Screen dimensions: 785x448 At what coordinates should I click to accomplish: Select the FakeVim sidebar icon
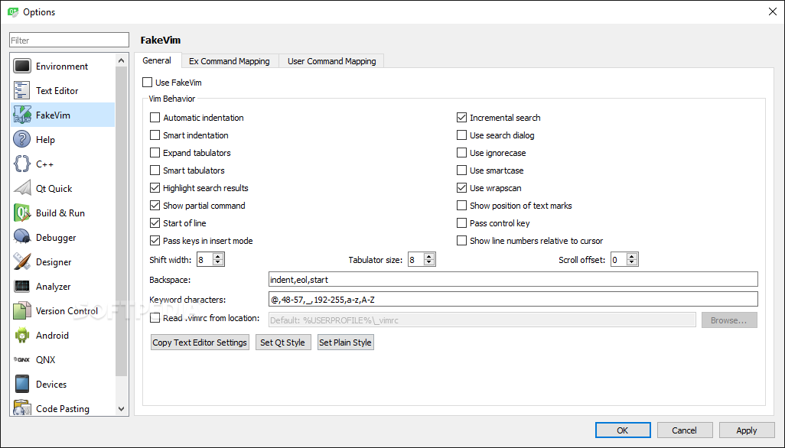[22, 115]
